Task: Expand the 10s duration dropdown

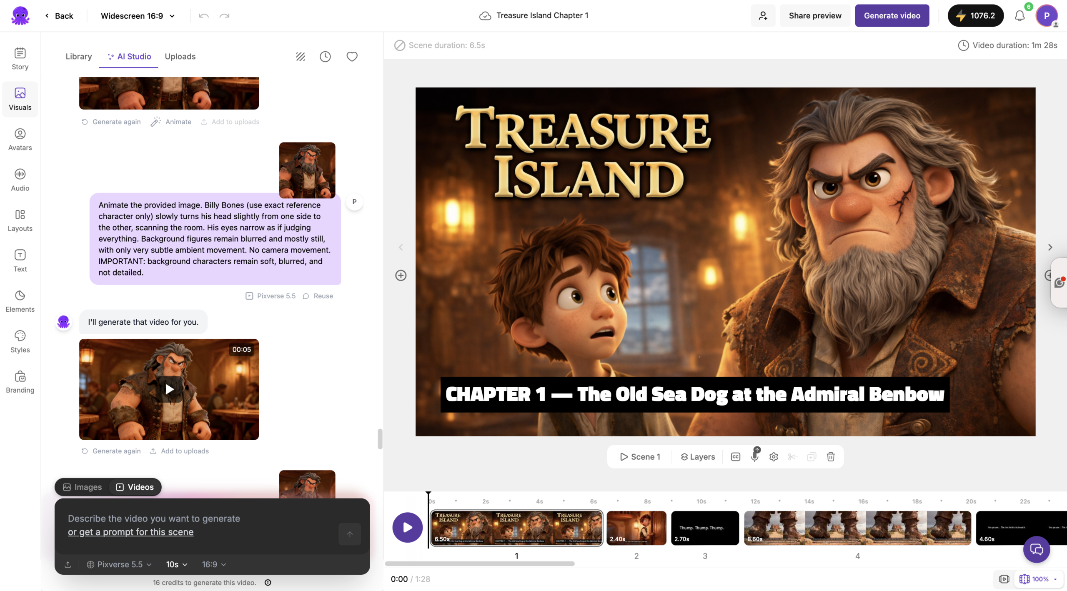Action: coord(177,564)
